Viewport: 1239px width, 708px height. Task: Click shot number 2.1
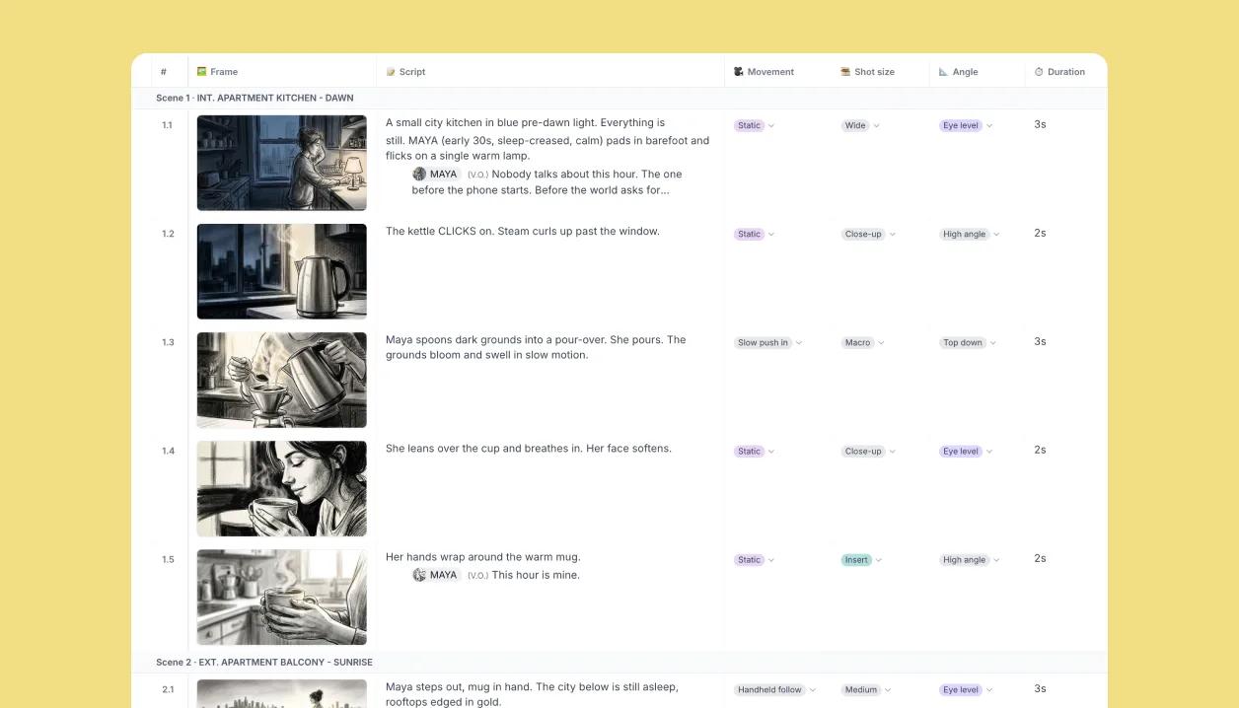click(168, 689)
